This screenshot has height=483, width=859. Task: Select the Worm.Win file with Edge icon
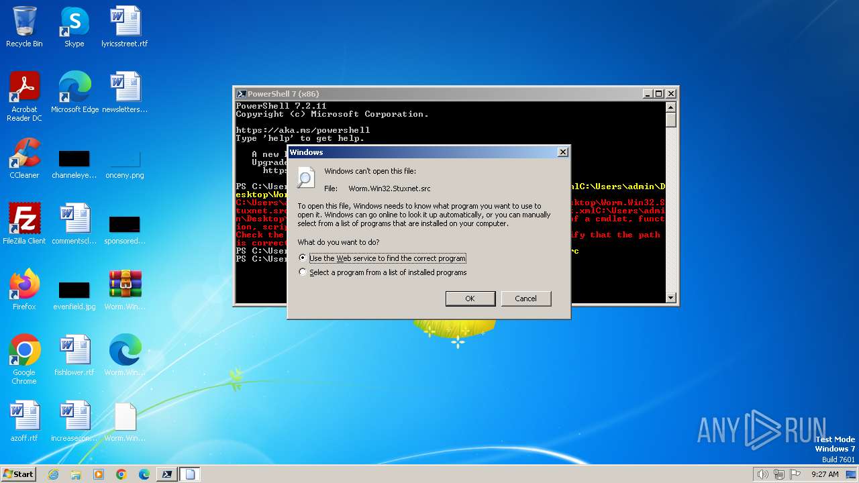tap(125, 356)
